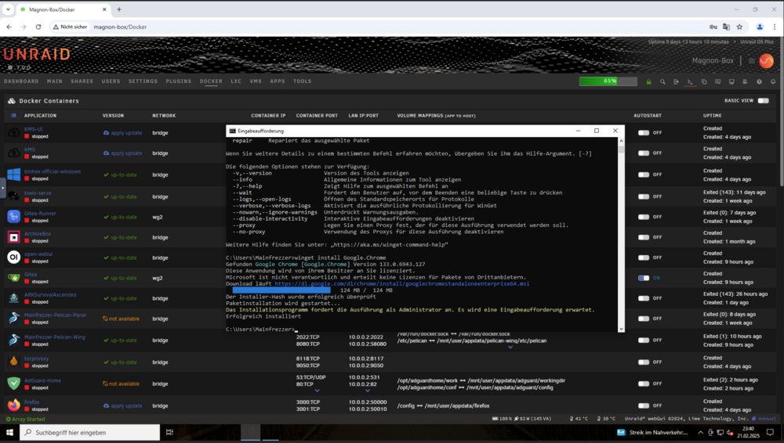Click the torprivoxy onion container icon
This screenshot has width=784, height=443.
(x=13, y=362)
